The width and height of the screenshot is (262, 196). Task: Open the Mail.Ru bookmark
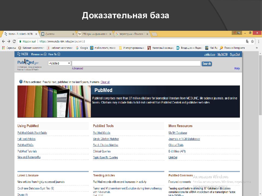[211, 48]
